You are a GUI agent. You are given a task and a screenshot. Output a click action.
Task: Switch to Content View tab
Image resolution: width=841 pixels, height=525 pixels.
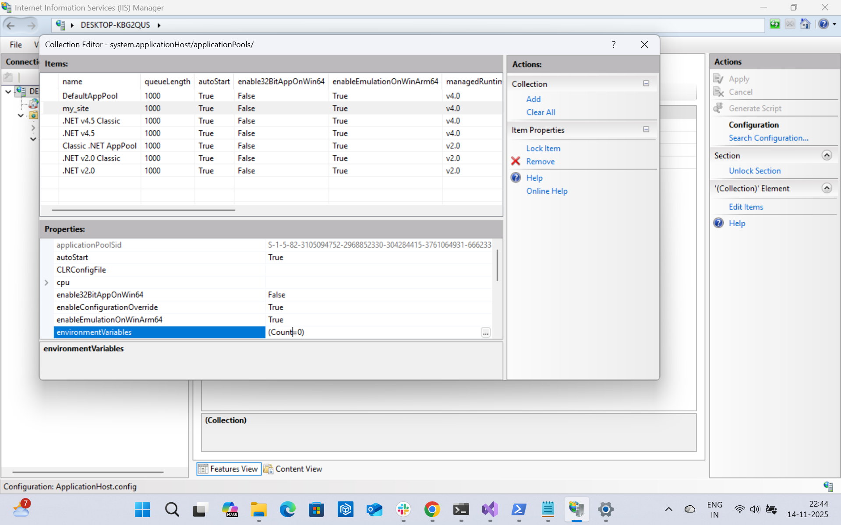[293, 469]
